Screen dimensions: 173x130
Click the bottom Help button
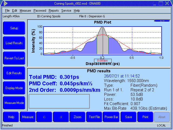click(11, 117)
